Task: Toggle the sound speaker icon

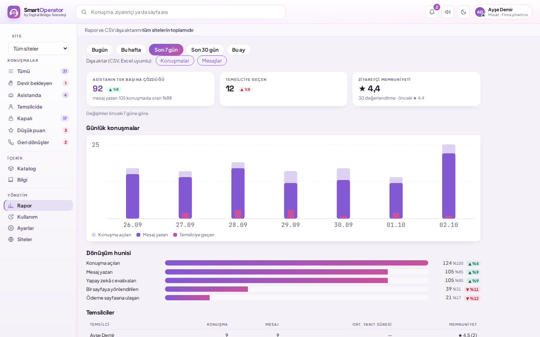Action: pyautogui.click(x=448, y=12)
